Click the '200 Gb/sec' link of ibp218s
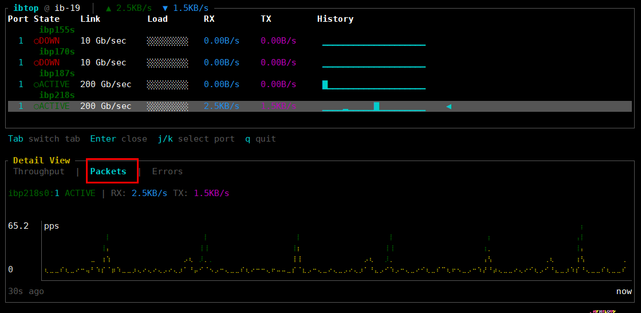Viewport: 641px width, 313px height. pyautogui.click(x=106, y=106)
